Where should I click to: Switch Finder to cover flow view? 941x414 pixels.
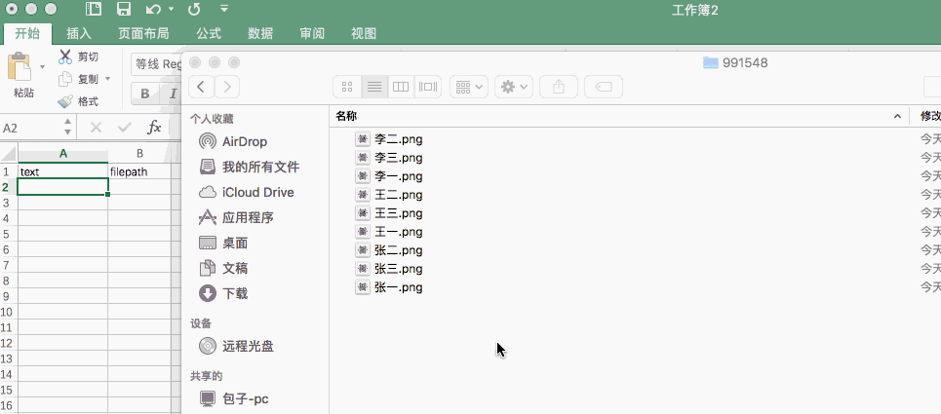[428, 87]
